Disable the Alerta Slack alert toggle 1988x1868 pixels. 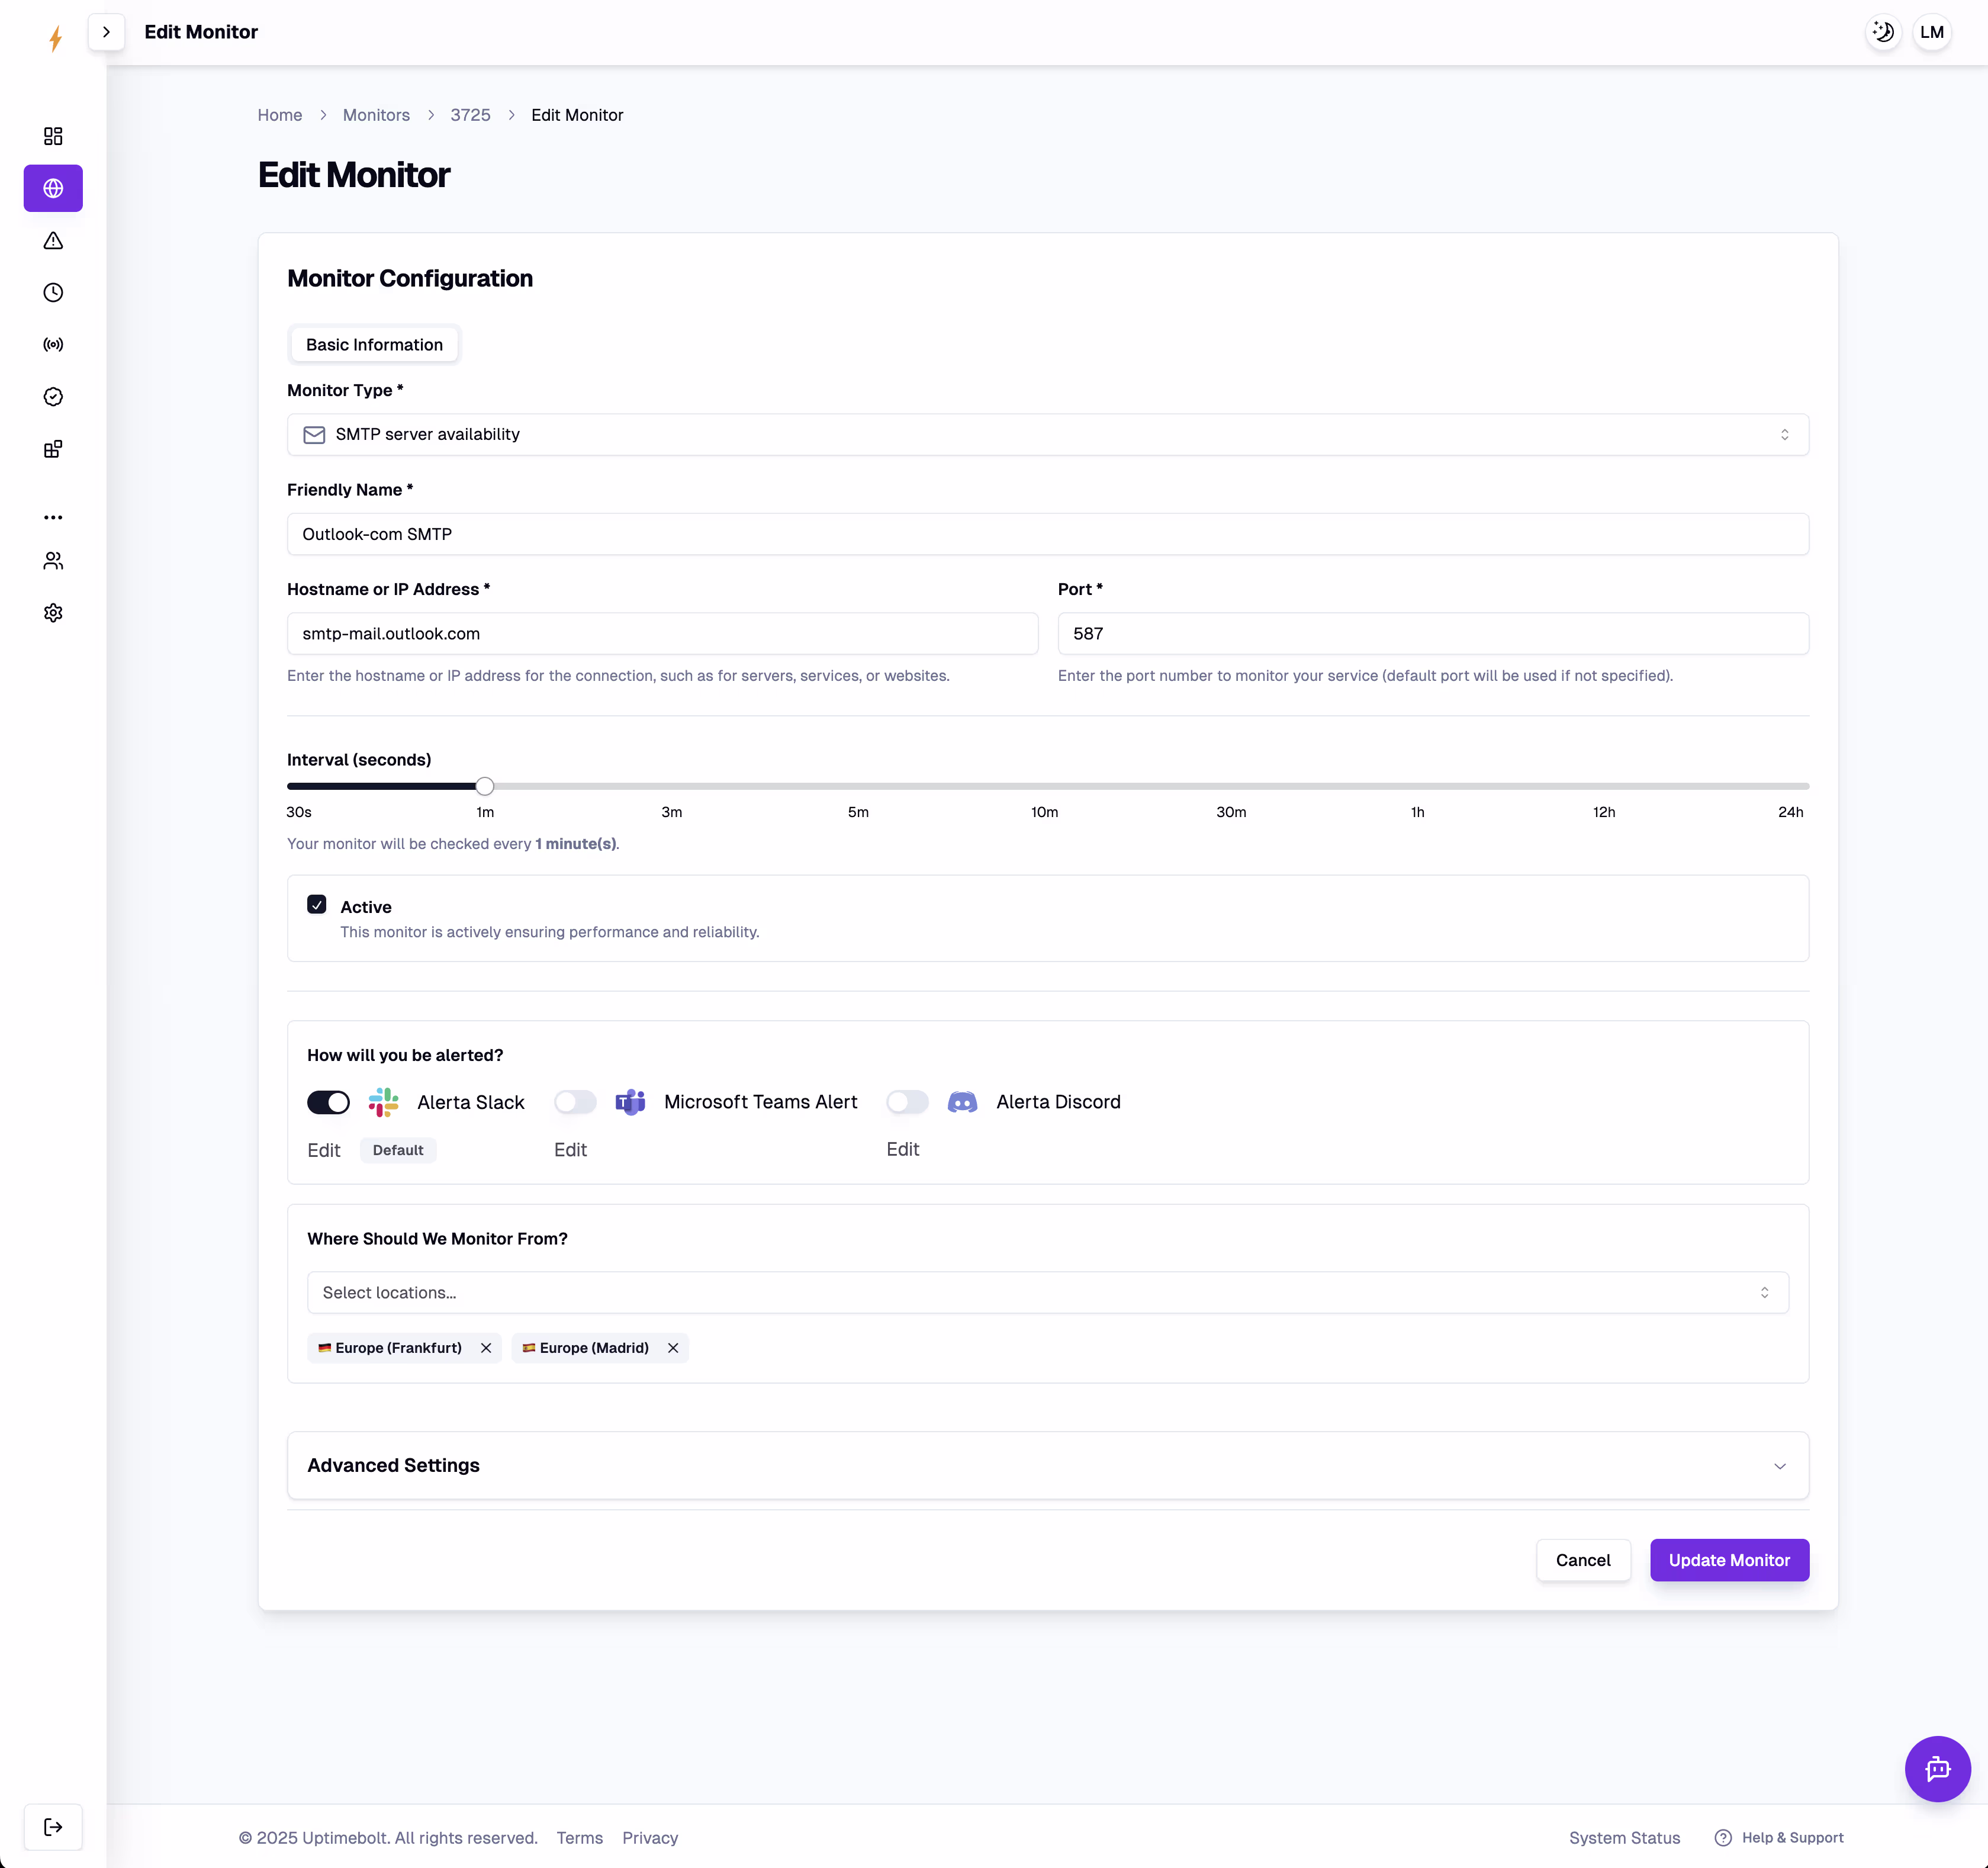tap(328, 1102)
